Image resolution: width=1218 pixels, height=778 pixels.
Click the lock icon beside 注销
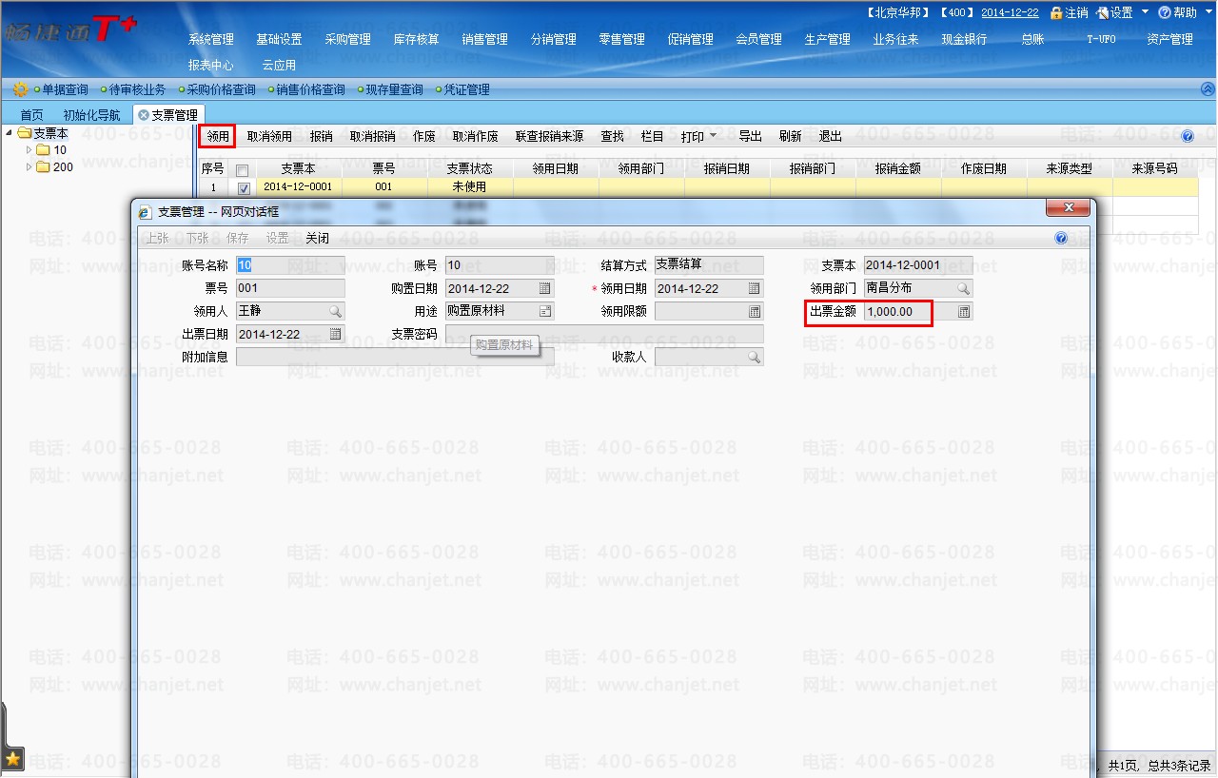[1056, 12]
